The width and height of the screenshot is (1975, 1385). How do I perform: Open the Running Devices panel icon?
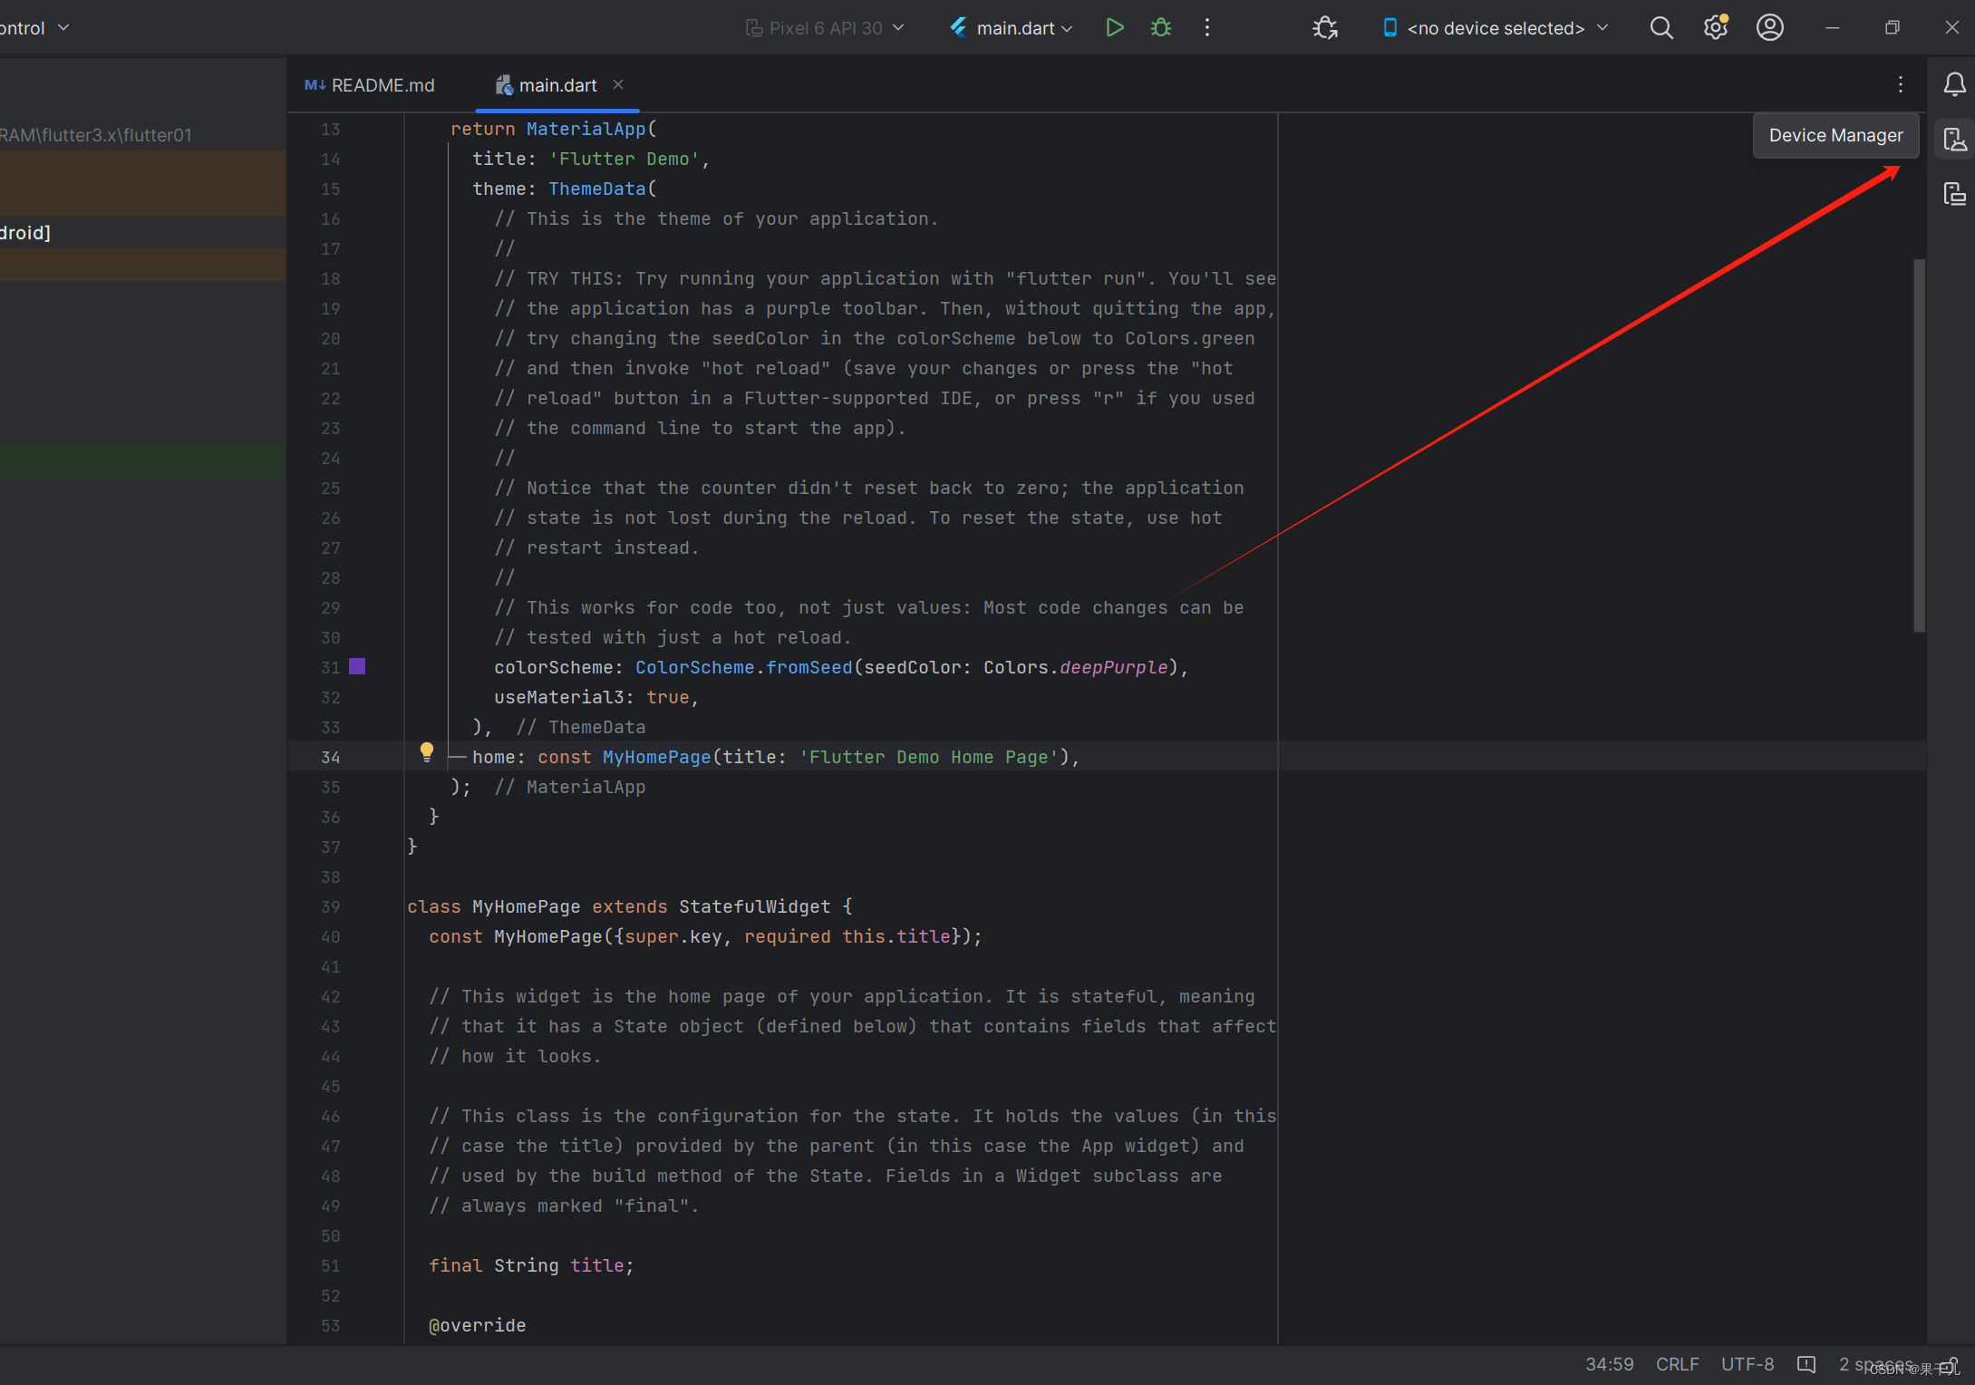1954,194
